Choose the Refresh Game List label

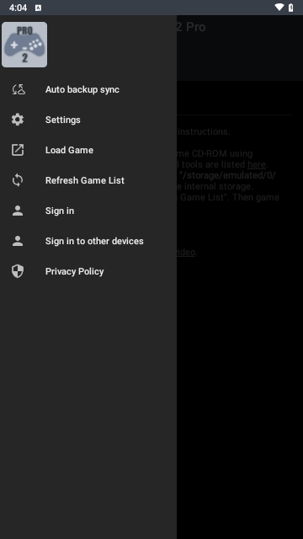(85, 180)
